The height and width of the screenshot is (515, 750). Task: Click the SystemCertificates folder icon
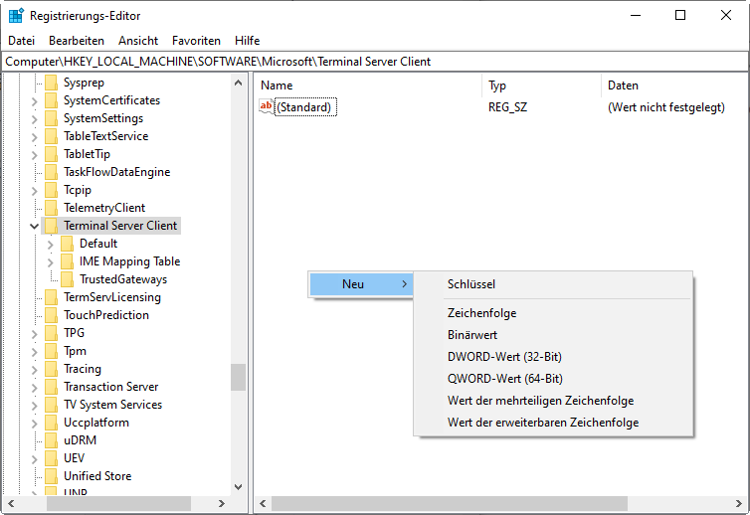pos(52,100)
